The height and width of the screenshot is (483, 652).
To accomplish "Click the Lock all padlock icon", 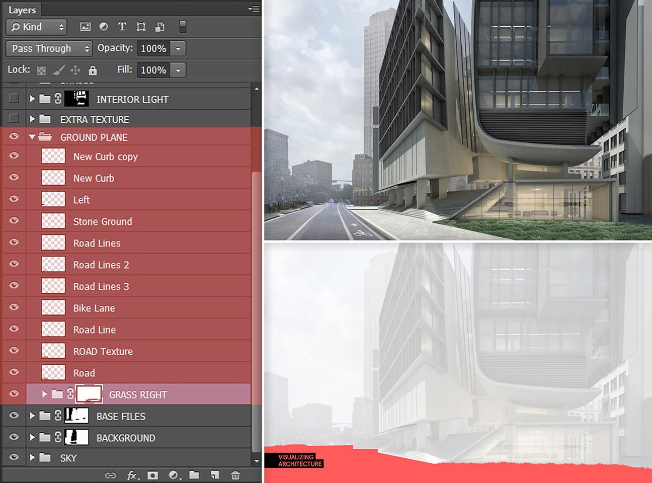I will (93, 70).
